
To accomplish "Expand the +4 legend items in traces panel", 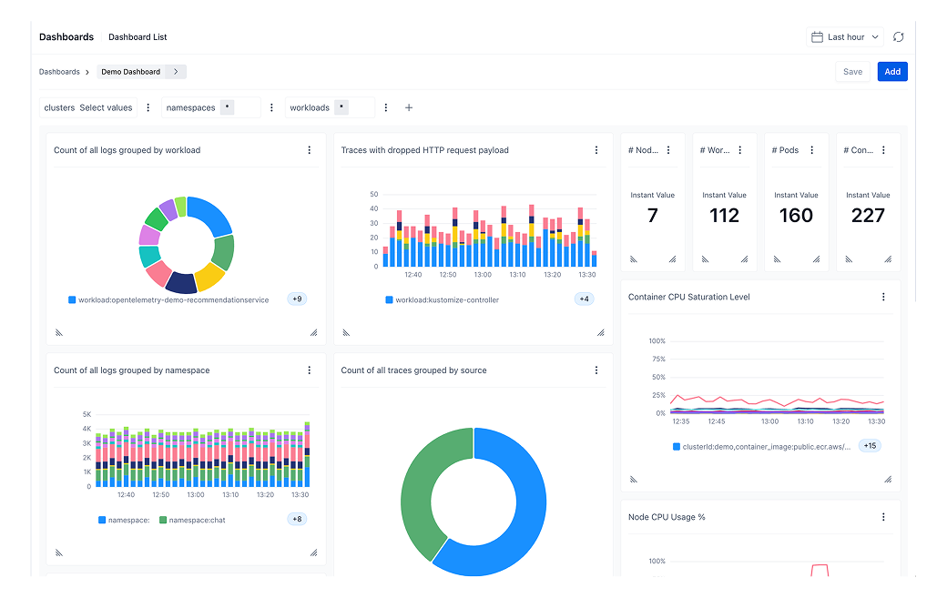I will (584, 299).
